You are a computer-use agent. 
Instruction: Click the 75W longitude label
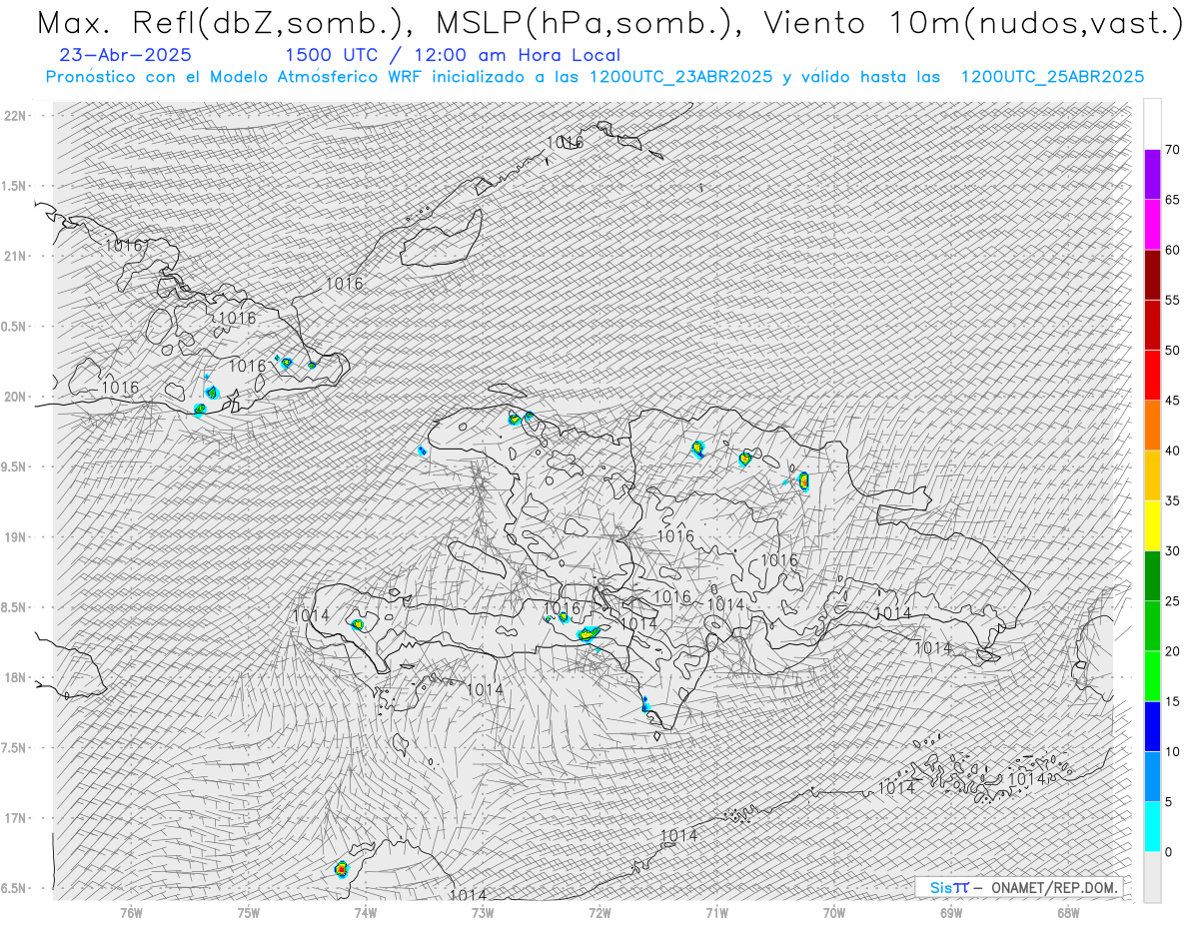tap(249, 912)
